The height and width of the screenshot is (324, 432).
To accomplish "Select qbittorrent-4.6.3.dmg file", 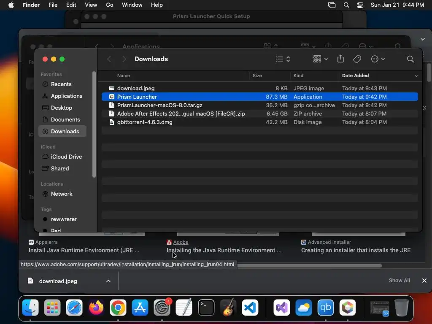I will [x=260, y=122].
